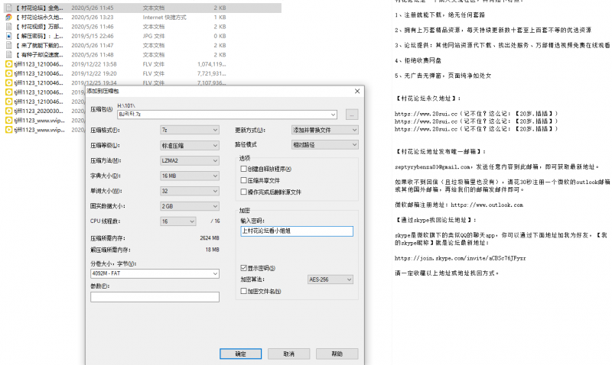Click the 取消 button
The image size is (612, 365).
(288, 354)
